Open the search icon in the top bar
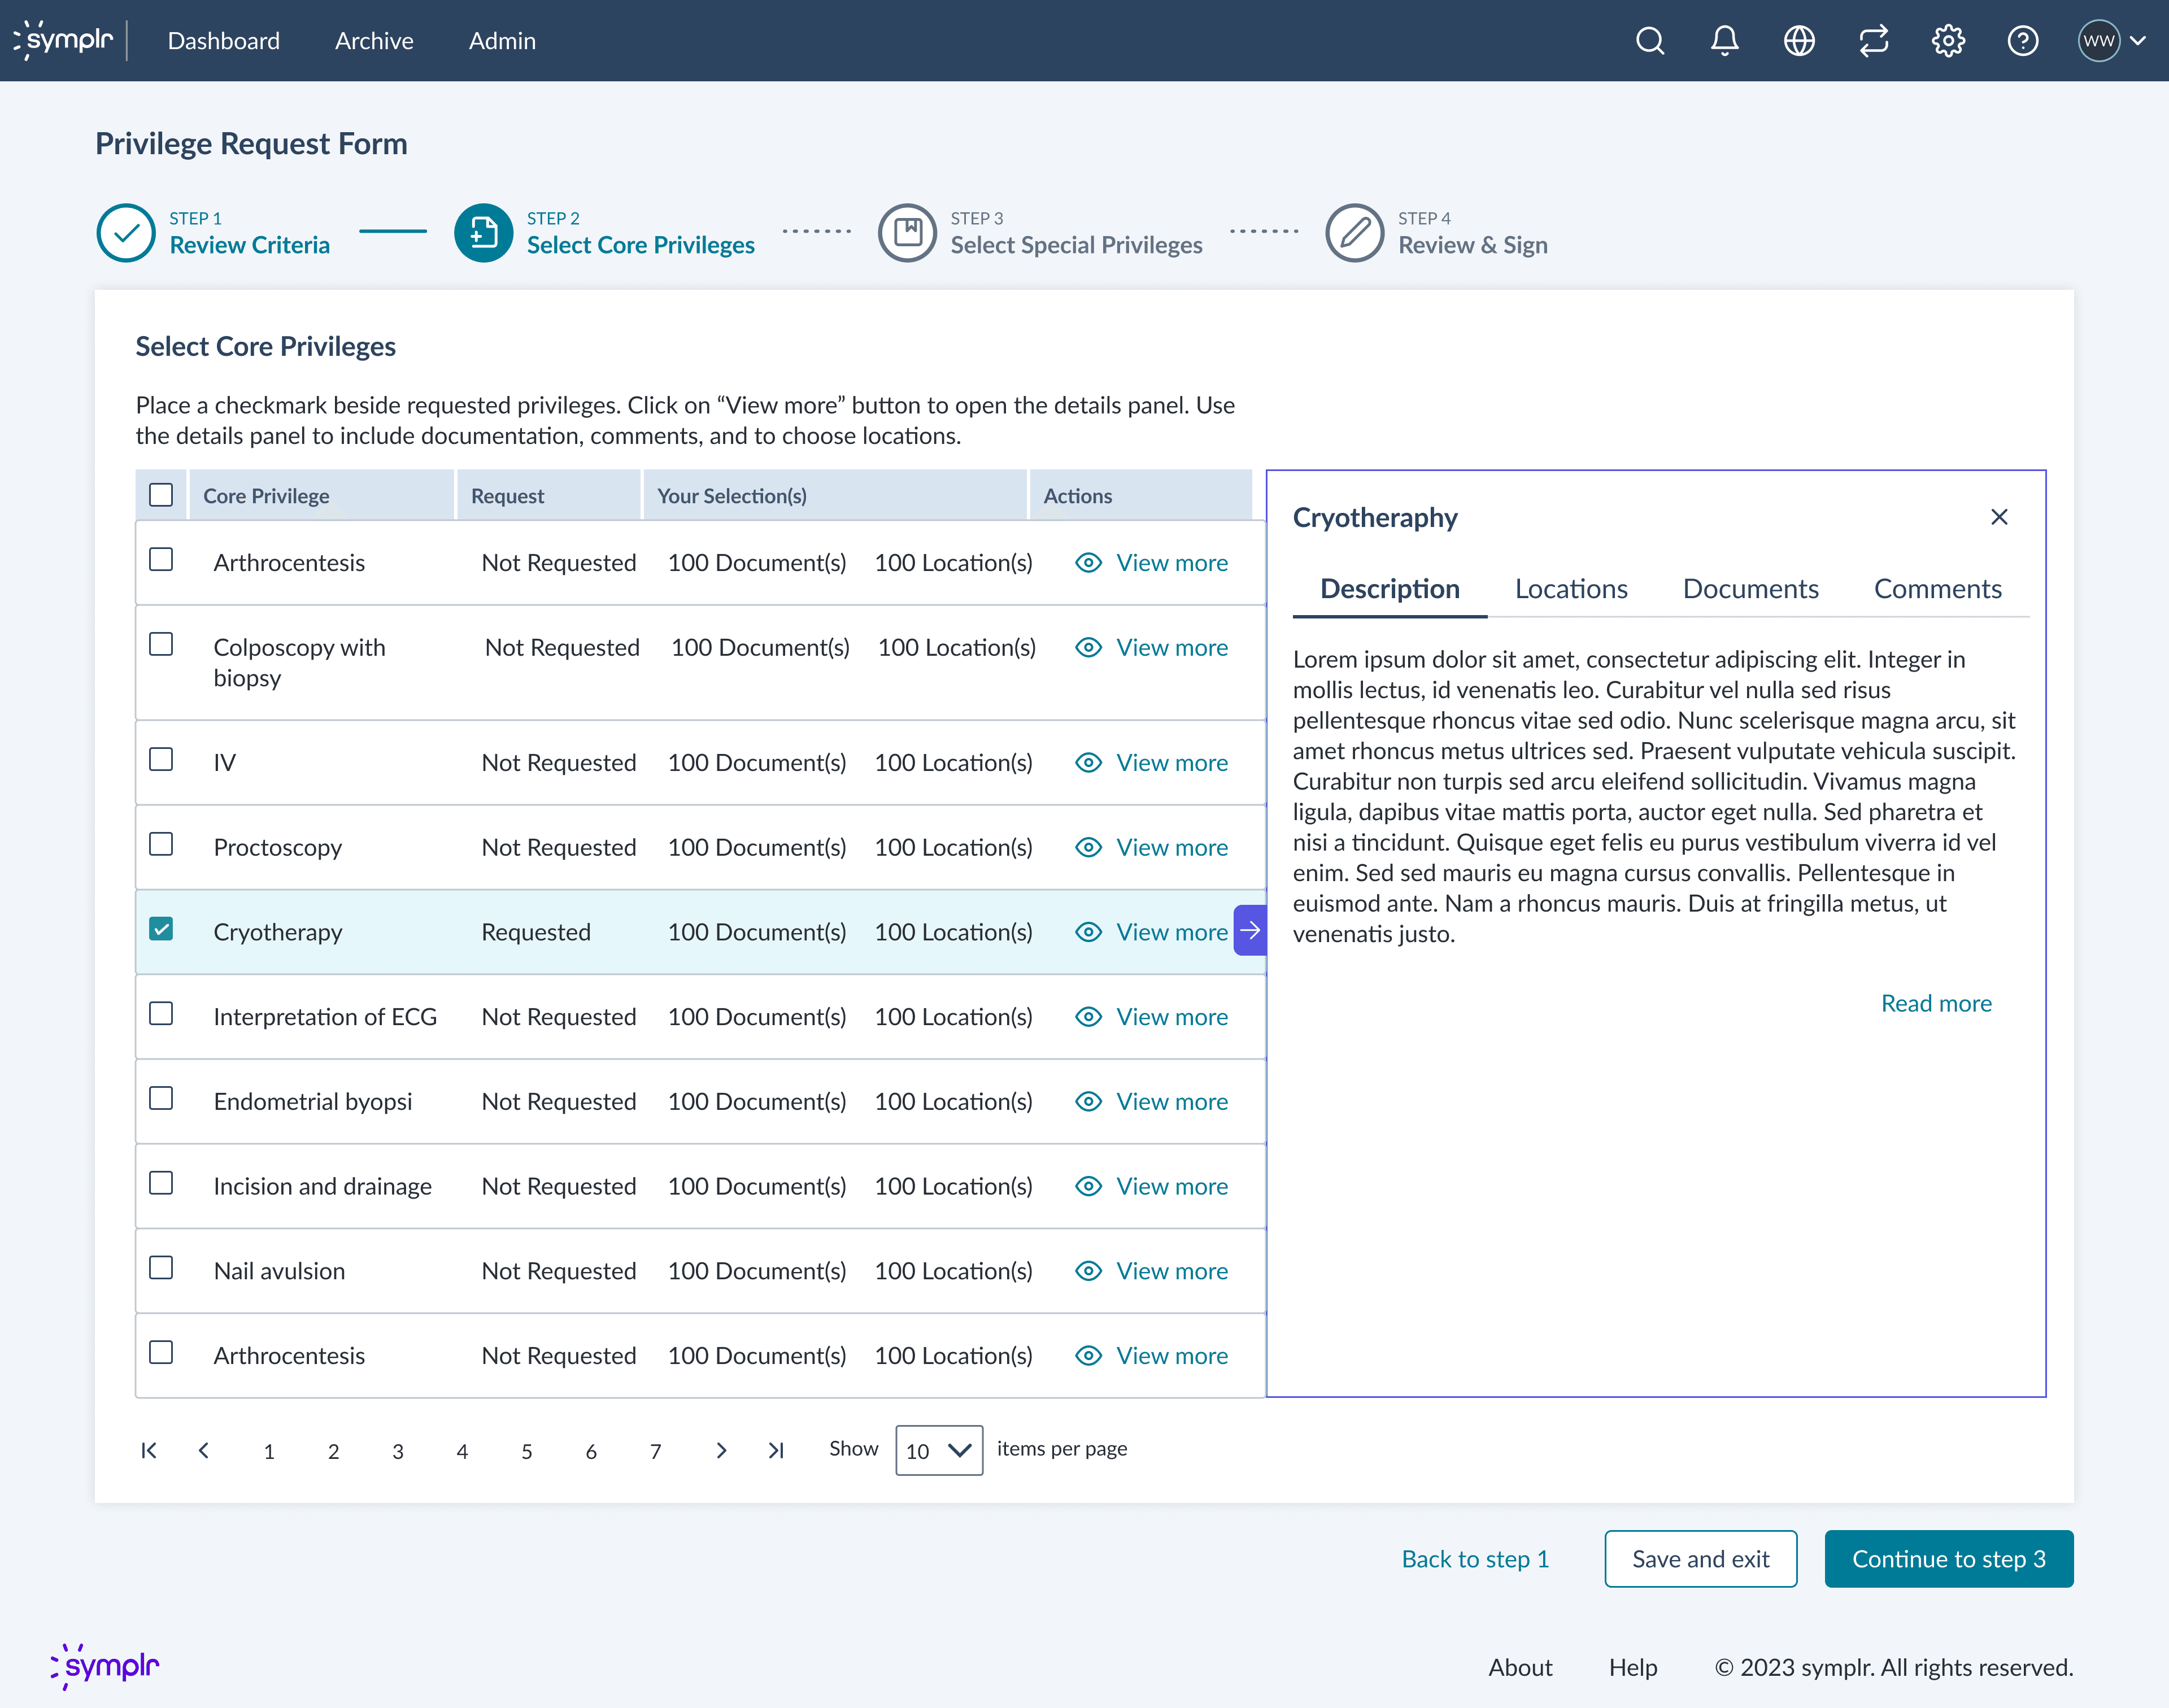Viewport: 2169px width, 1708px height. tap(1650, 41)
